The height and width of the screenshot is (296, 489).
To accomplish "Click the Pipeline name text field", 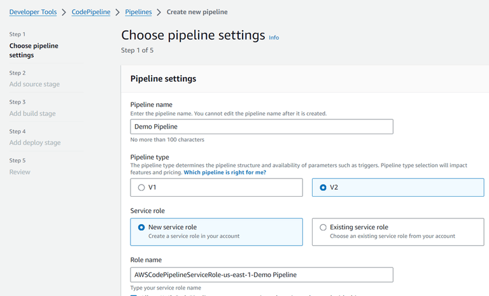I will (x=262, y=127).
